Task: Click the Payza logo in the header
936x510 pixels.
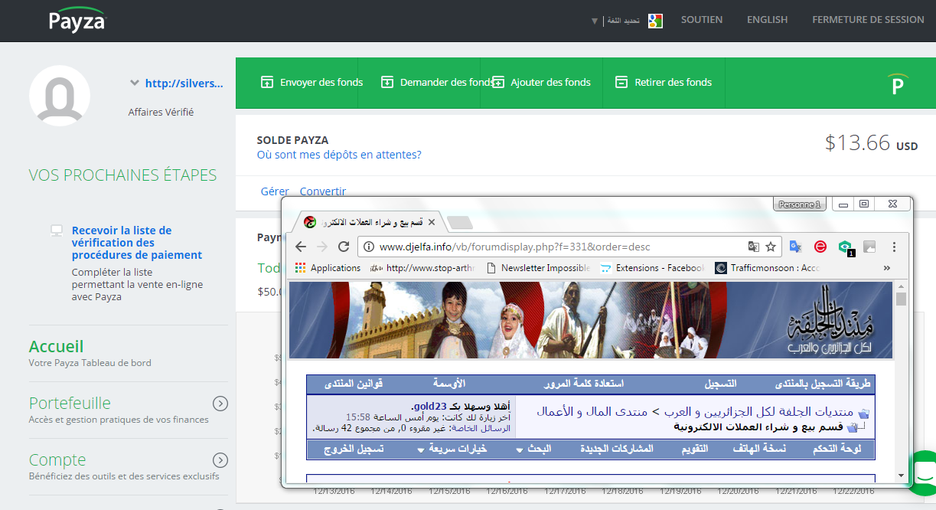Action: 76,19
